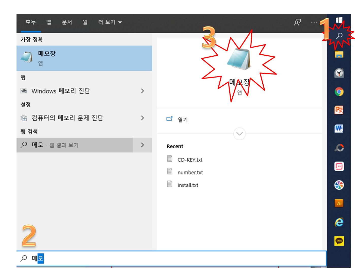Open the 더 보기 dropdown
This screenshot has height=274, width=355.
point(110,22)
